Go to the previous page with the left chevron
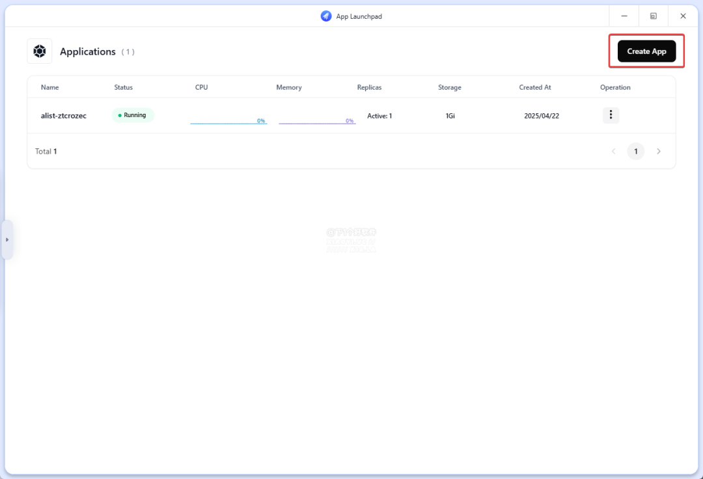 [613, 152]
